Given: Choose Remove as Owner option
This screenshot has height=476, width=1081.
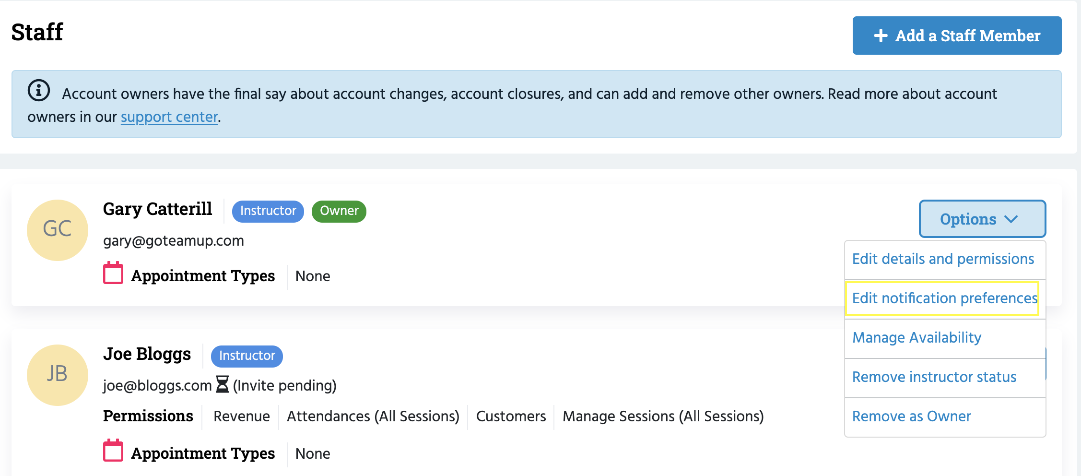Looking at the screenshot, I should pos(911,416).
